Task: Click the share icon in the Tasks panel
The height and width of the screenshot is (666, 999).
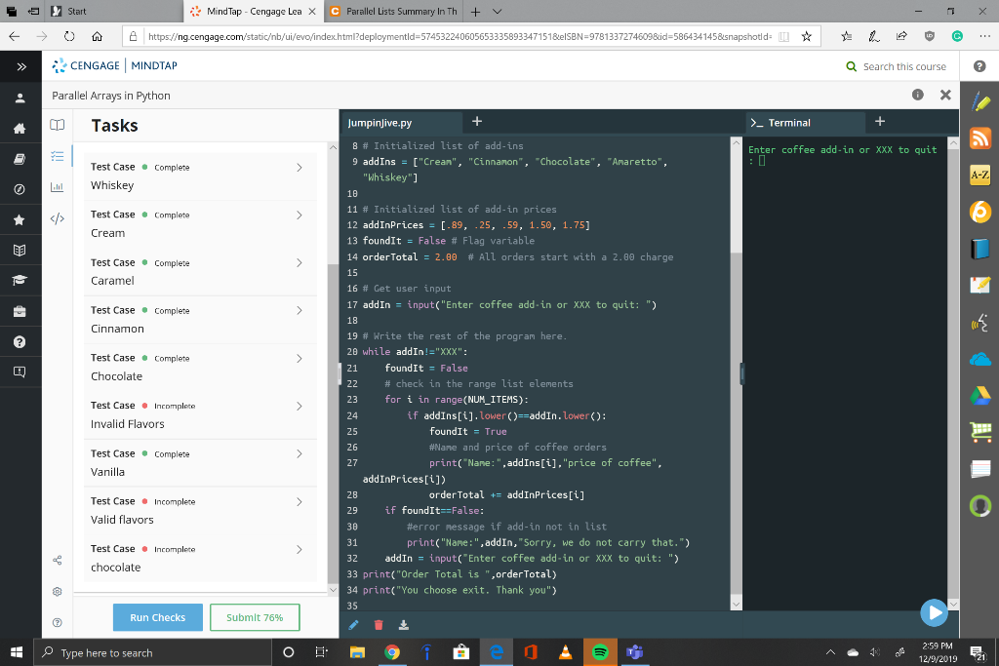Action: pyautogui.click(x=58, y=561)
